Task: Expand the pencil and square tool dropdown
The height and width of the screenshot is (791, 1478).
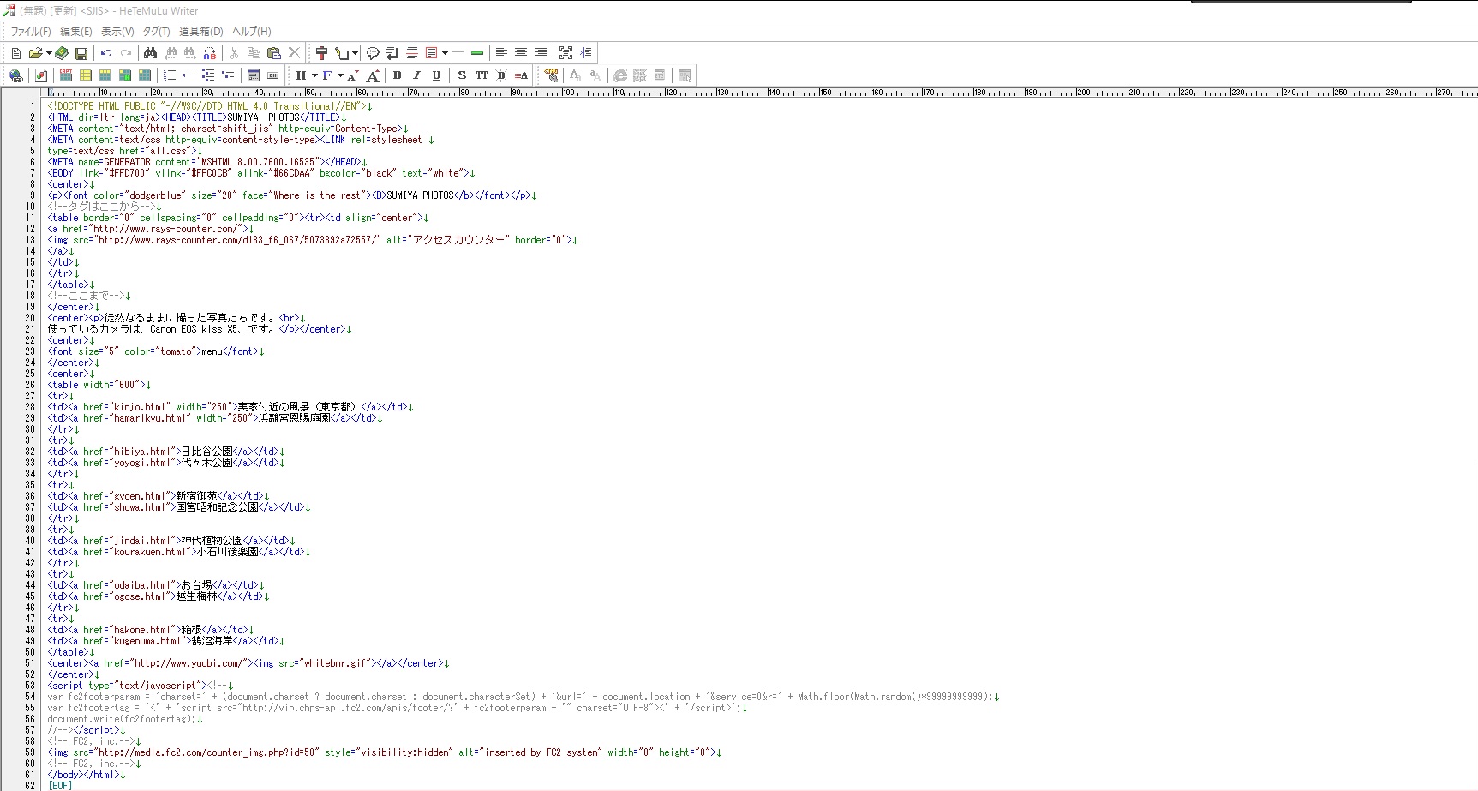Action: point(355,53)
